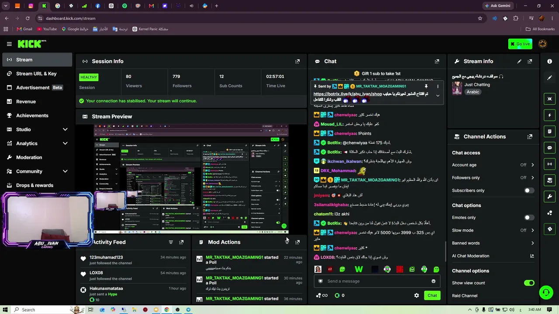The width and height of the screenshot is (559, 314).
Task: Open the Gmail bookmark
Action: pos(24,29)
